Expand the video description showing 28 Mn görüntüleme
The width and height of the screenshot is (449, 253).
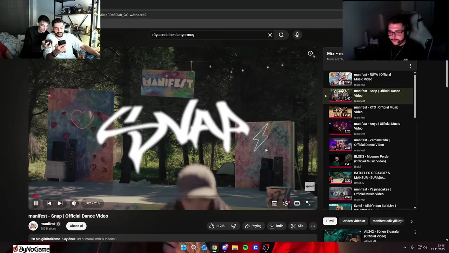point(173,239)
